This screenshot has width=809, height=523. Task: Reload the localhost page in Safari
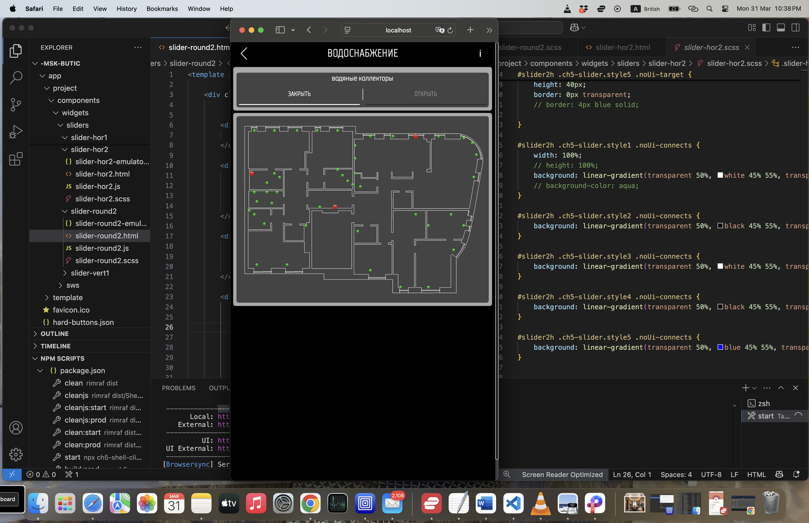coord(450,30)
